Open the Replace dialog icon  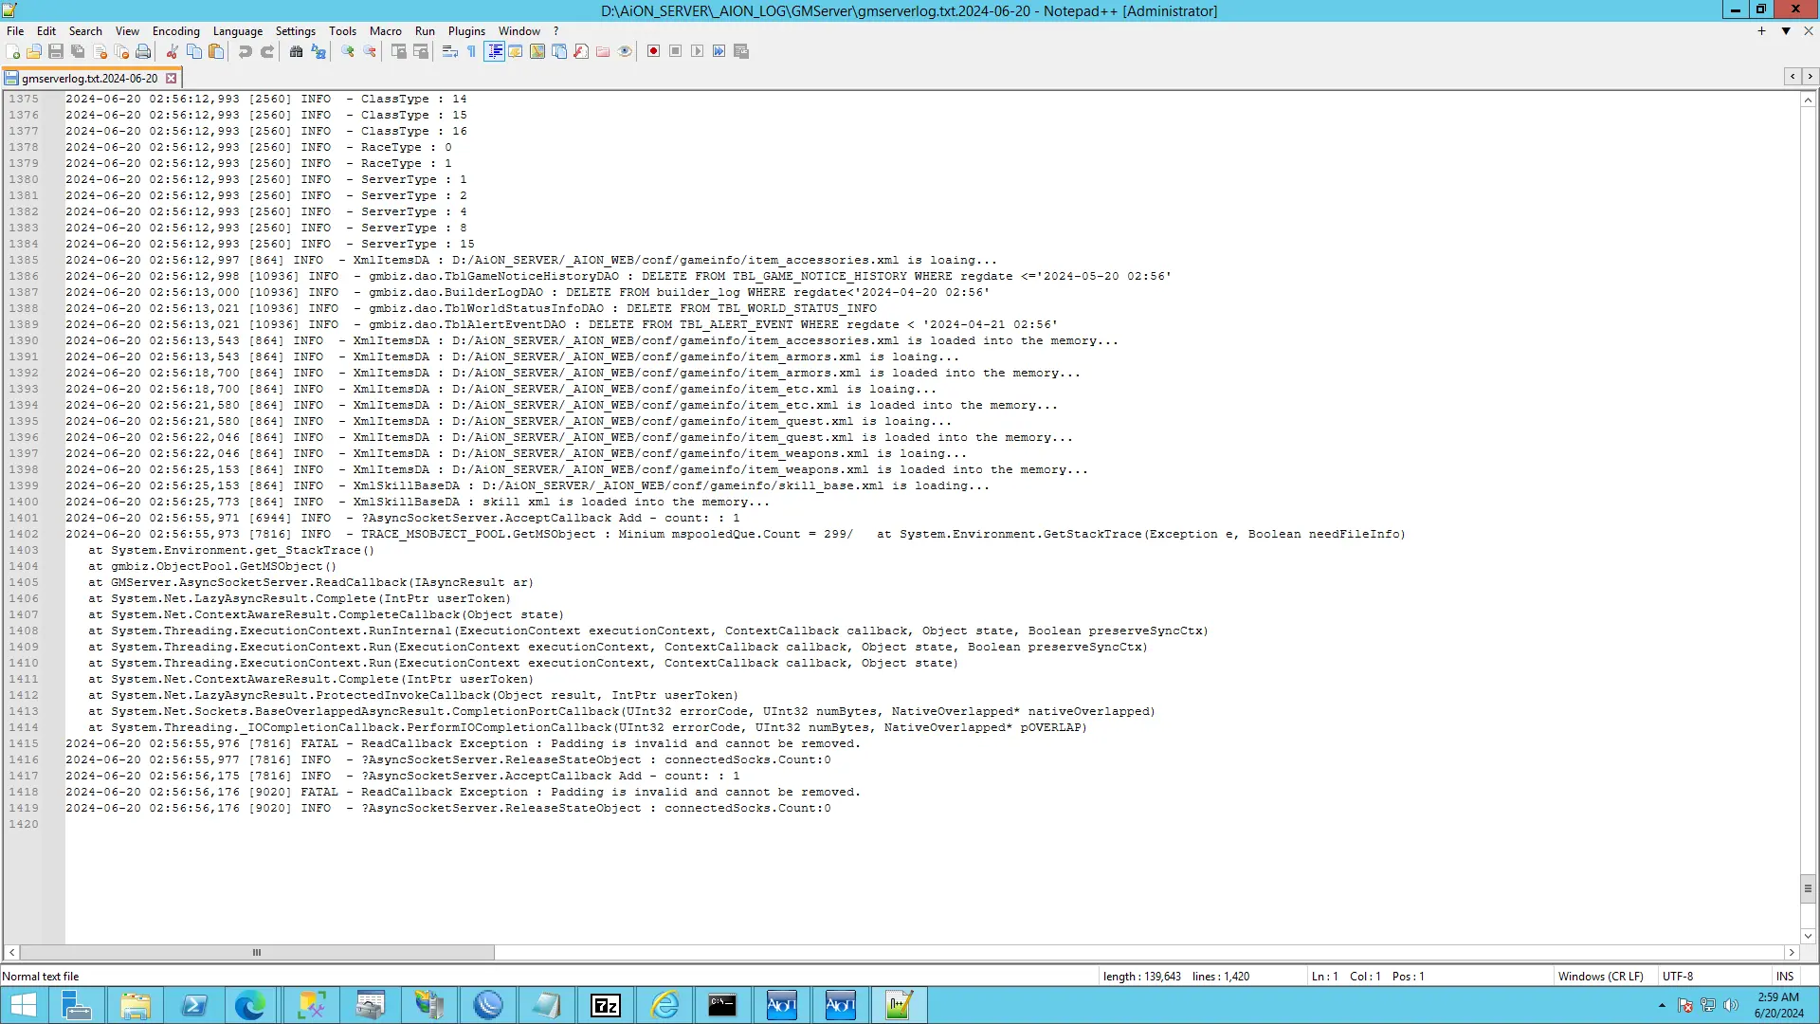click(318, 51)
